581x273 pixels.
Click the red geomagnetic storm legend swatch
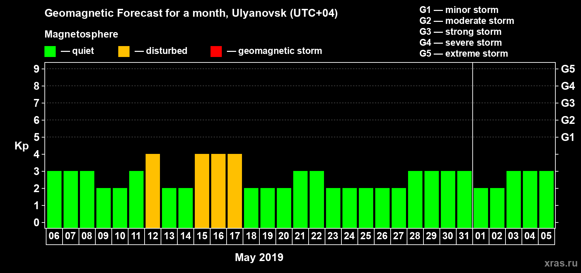coord(216,52)
